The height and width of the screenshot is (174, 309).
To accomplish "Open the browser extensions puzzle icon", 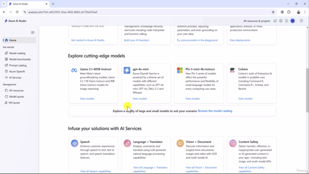I will 289,12.
